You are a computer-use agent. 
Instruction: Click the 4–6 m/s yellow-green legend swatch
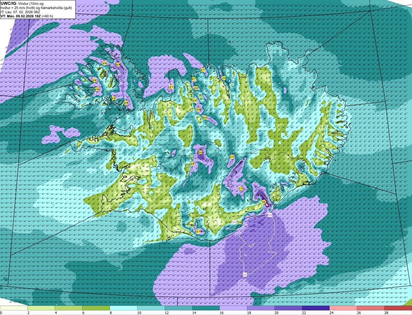pyautogui.click(x=69, y=308)
